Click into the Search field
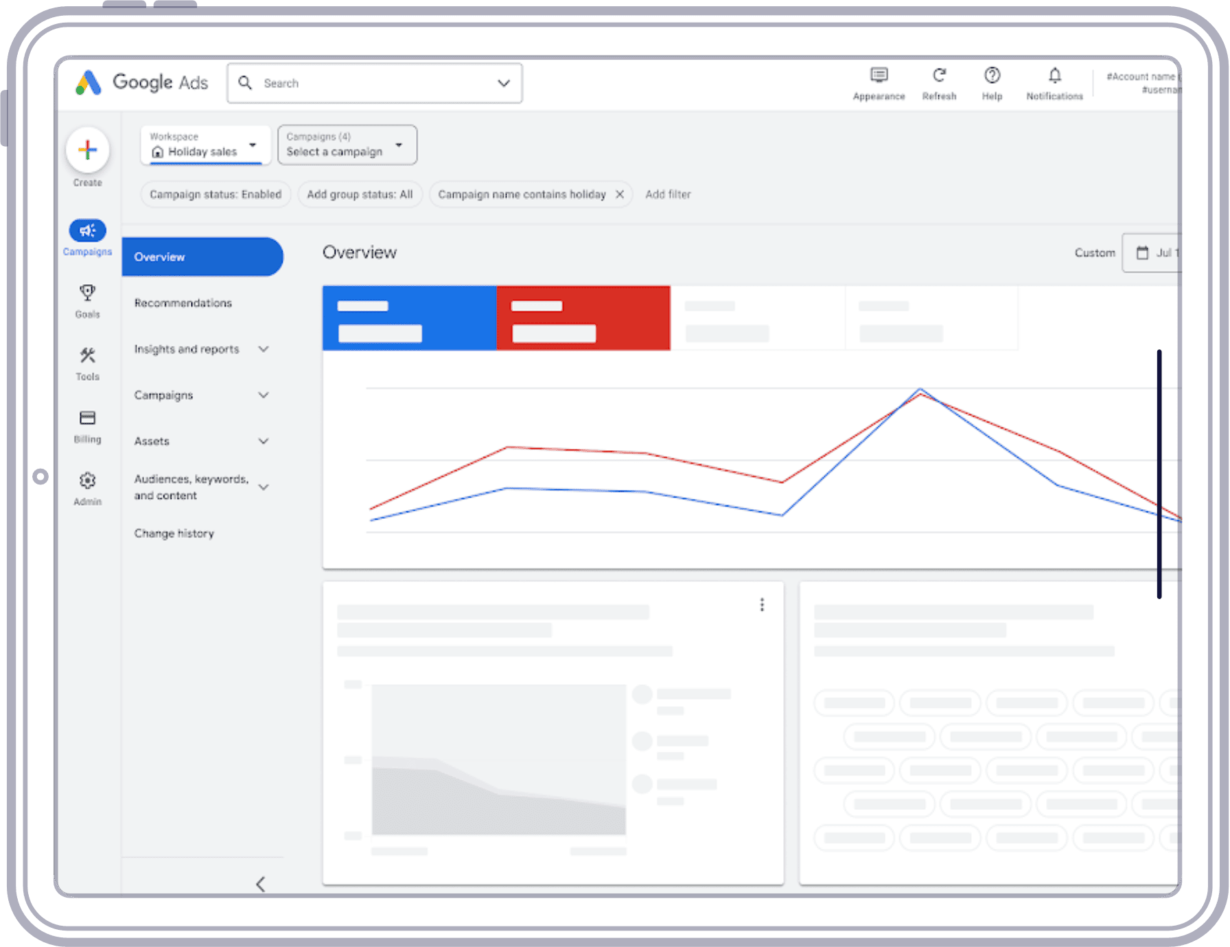Screen dimensions: 1230x947 [x=374, y=84]
